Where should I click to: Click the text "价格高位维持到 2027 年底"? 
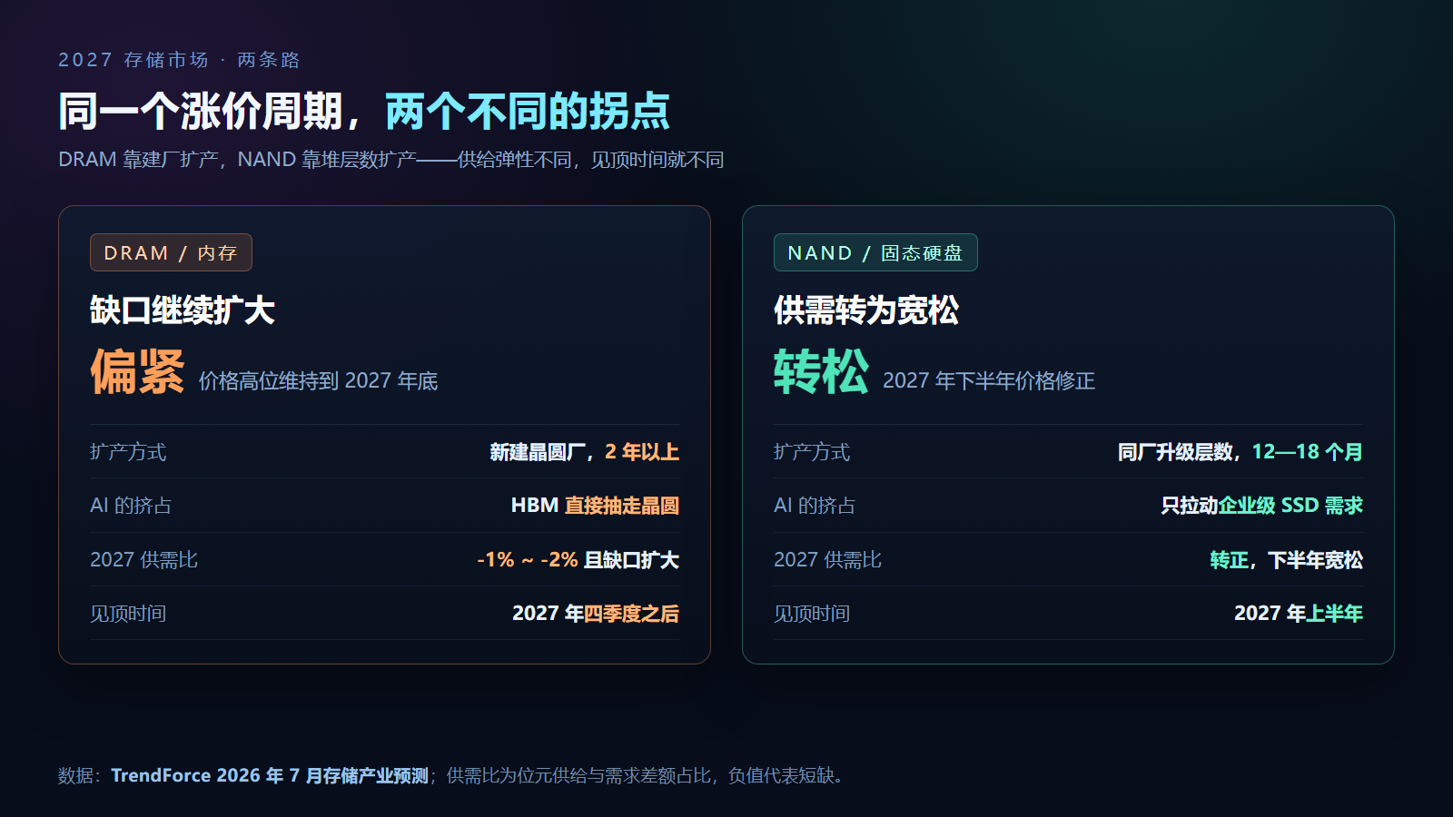point(318,381)
